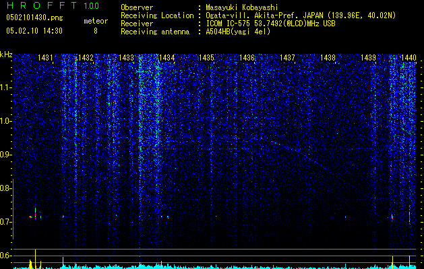This screenshot has width=424, height=269.
Task: Select observer name Masayuki Kobayashi
Action: coord(242,7)
